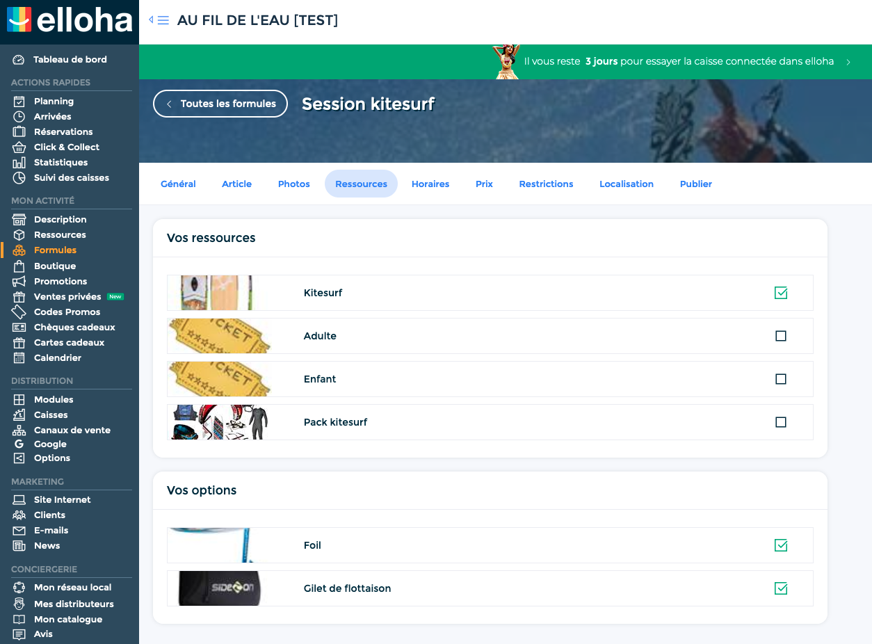Click the Planning calendar icon
872x644 pixels.
point(19,102)
